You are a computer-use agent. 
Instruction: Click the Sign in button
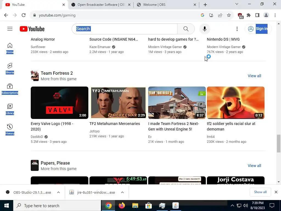click(258, 29)
